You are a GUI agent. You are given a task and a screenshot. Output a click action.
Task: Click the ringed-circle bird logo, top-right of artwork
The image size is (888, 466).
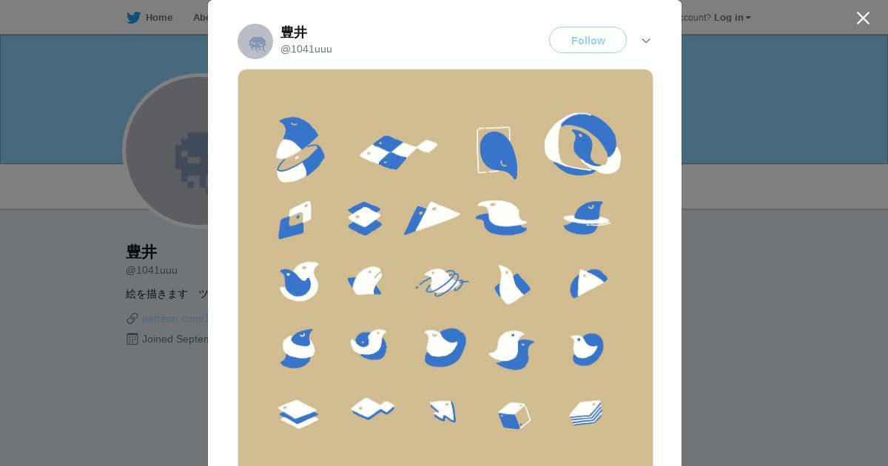coord(582,144)
